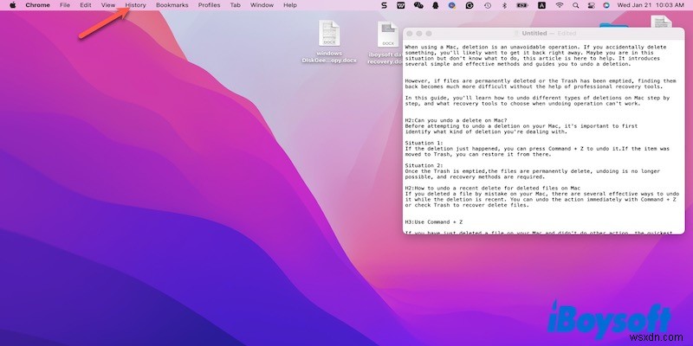Click the circular C icon in menu bar

470,5
